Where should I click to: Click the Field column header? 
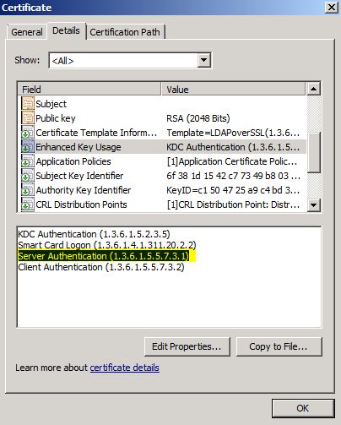pyautogui.click(x=89, y=90)
